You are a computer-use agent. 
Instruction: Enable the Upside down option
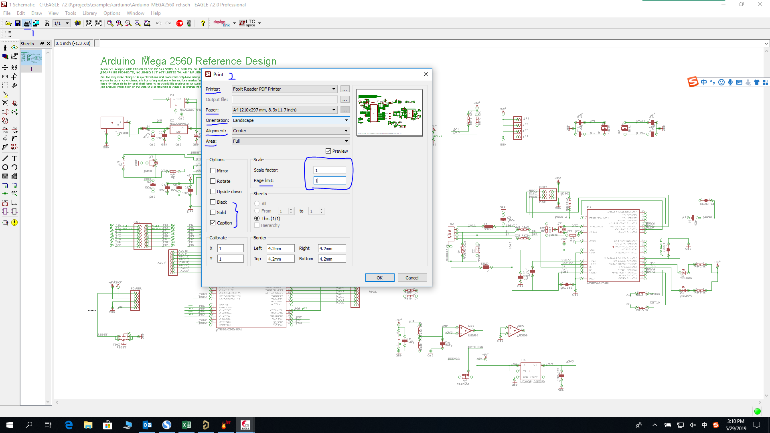point(226,192)
